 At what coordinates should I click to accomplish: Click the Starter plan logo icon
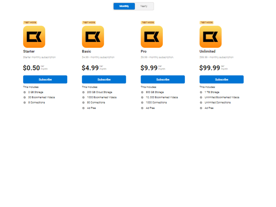34,37
